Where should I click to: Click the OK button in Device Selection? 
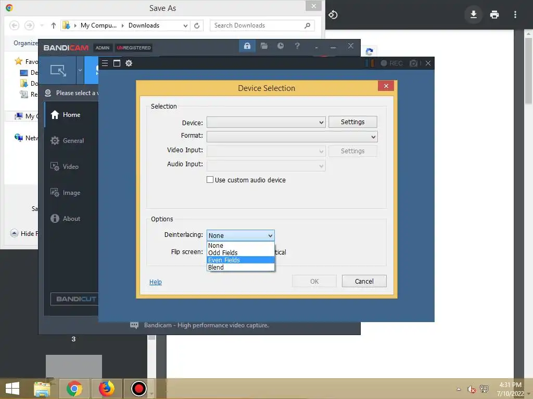[314, 281]
